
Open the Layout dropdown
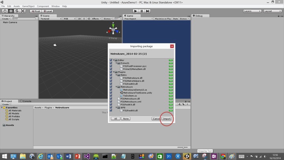273,11
